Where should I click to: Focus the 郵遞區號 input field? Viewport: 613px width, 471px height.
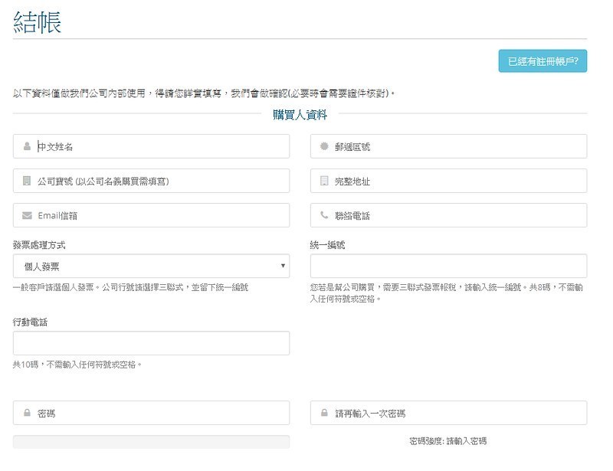(458, 146)
